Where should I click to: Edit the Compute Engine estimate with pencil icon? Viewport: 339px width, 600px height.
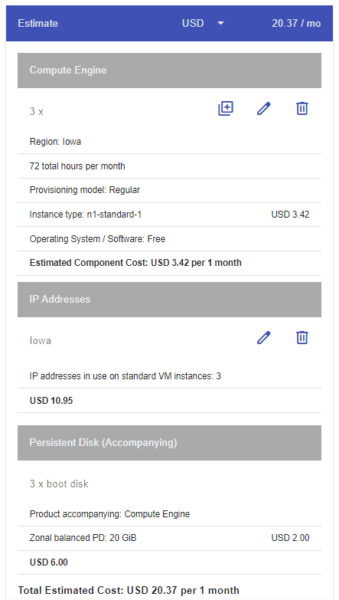264,109
